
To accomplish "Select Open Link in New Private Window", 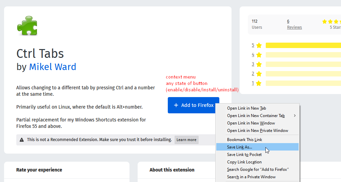I will point(257,131).
